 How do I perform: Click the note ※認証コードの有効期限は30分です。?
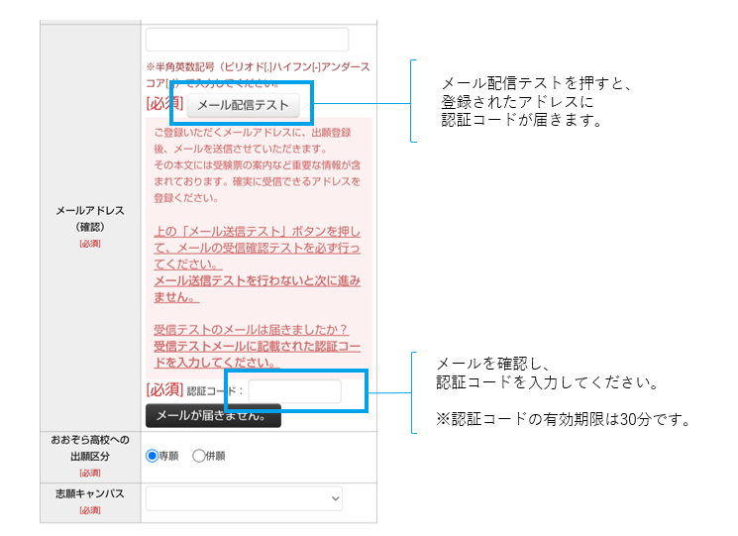click(x=563, y=419)
